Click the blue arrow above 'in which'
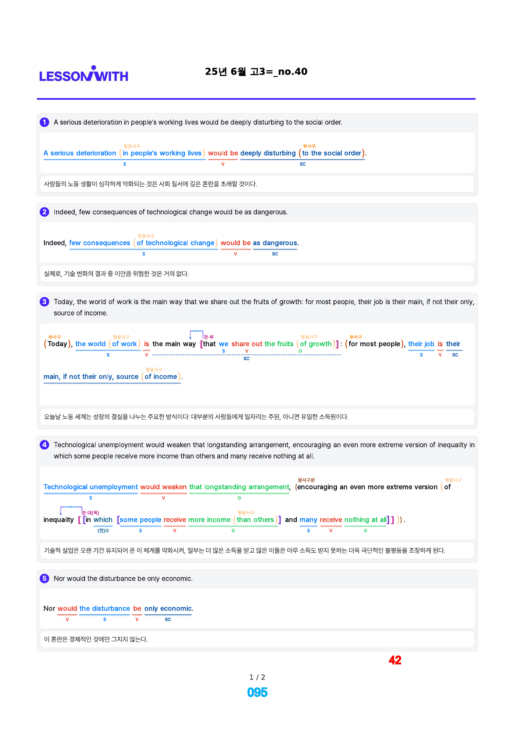The height and width of the screenshot is (729, 515). pyautogui.click(x=71, y=510)
